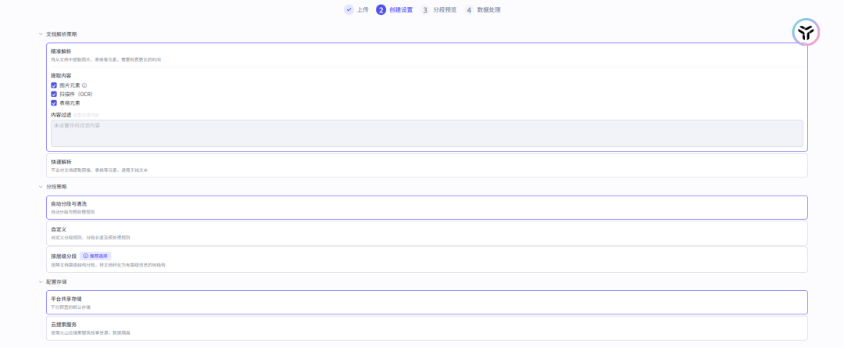Click the info icon in 推荐选择 badge
The image size is (844, 348).
pos(86,256)
